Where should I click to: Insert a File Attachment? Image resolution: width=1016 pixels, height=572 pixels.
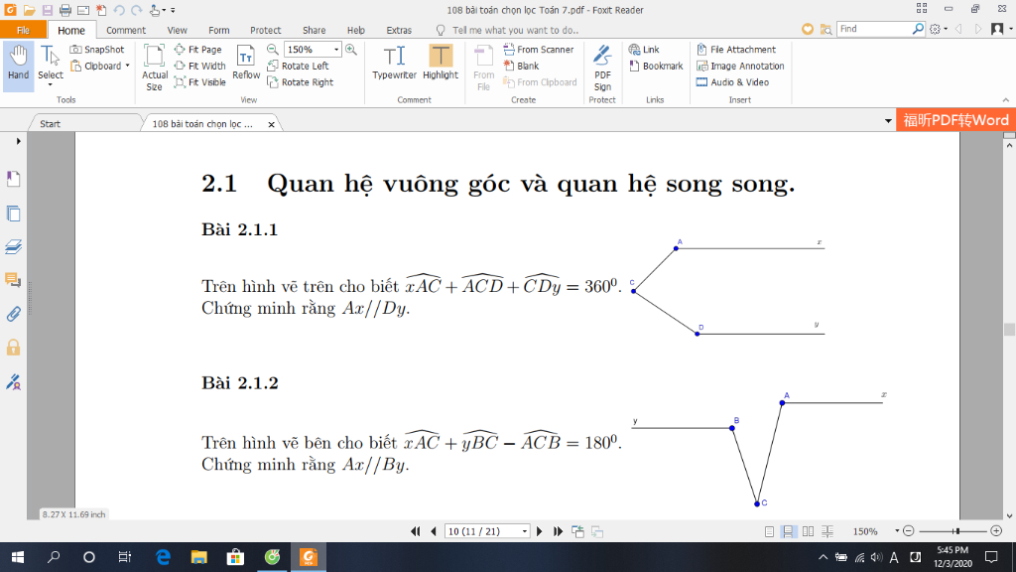pyautogui.click(x=736, y=50)
